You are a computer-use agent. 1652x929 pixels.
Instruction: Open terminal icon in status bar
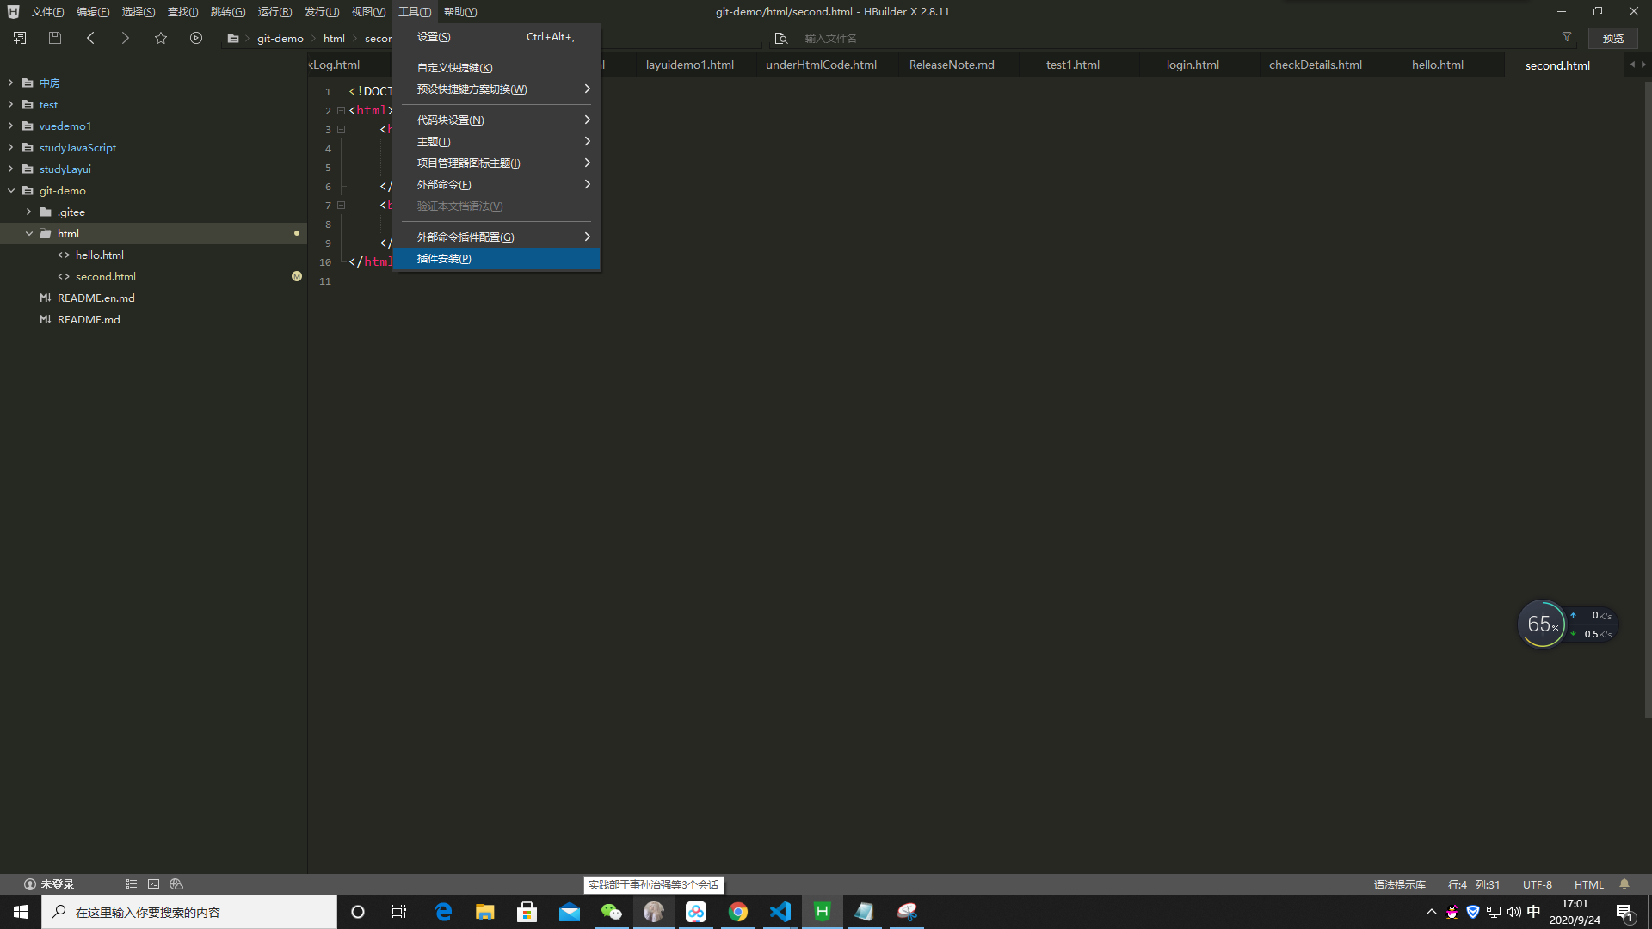coord(153,884)
